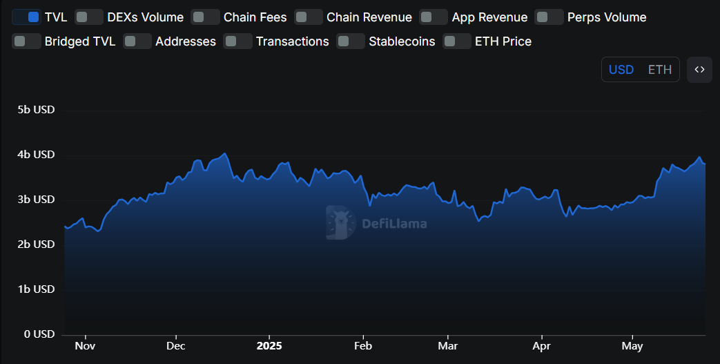Viewport: 720px width, 364px height.
Task: Click the chart area above March
Action: coord(448,262)
